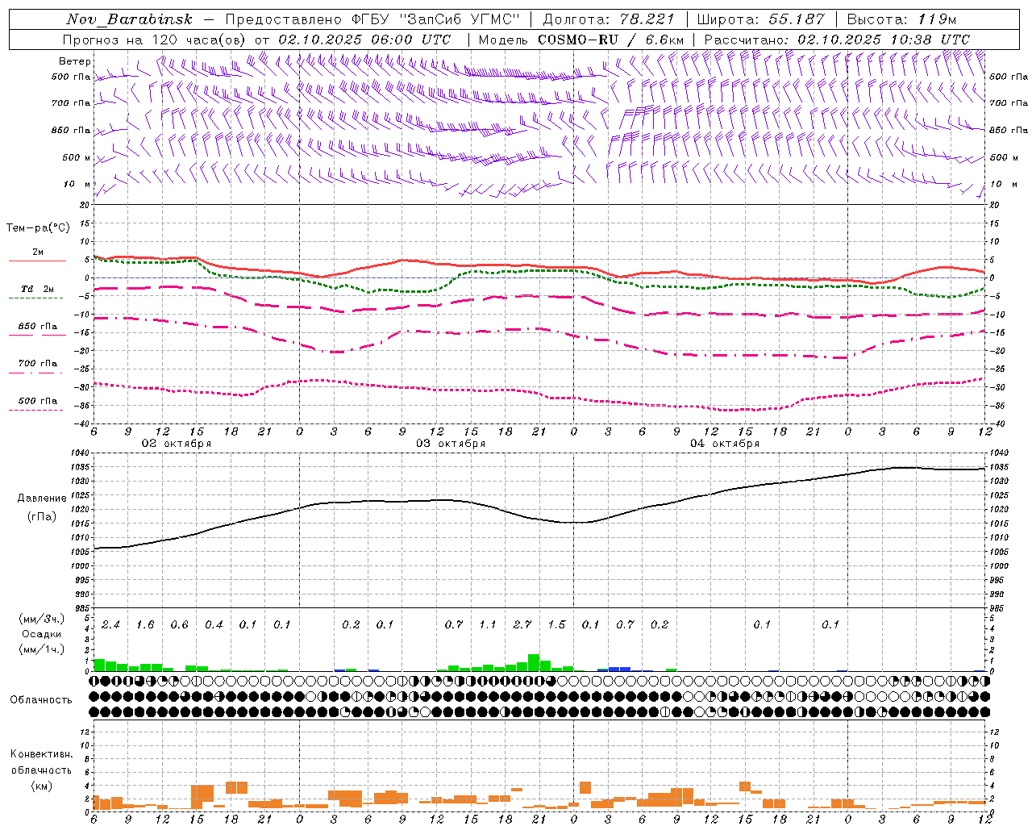The image size is (1032, 826).
Task: Click the 'Давление' pressure panel label
Action: (42, 499)
